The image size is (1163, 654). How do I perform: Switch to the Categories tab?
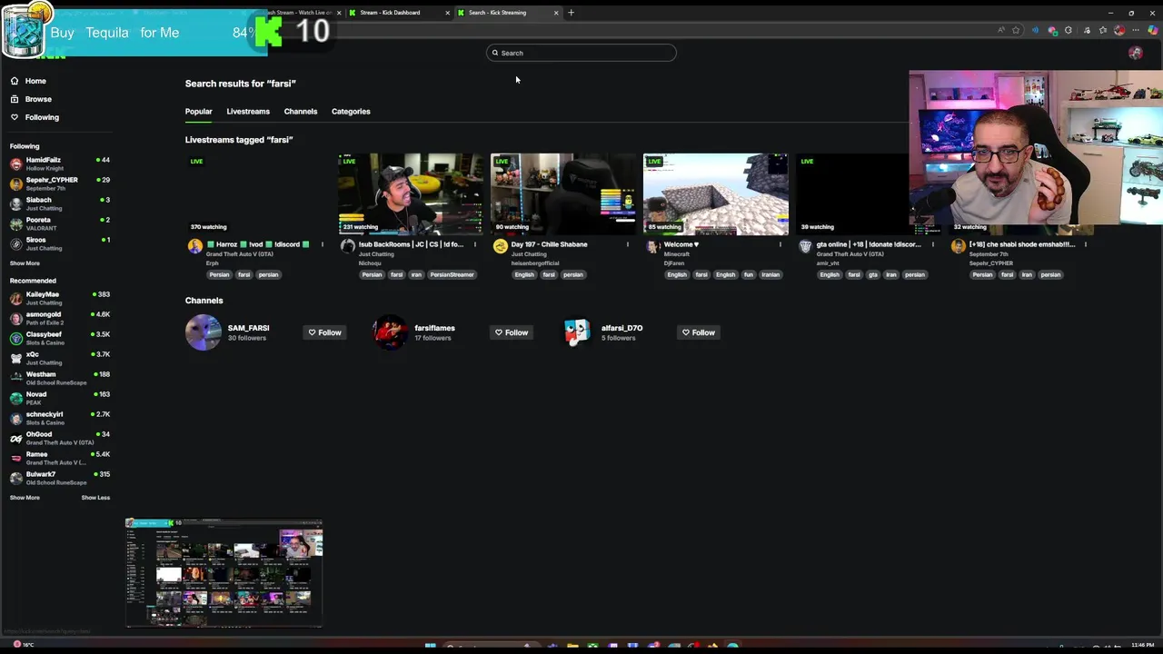click(351, 112)
